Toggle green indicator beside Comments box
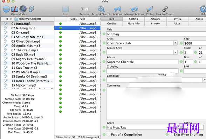 pyautogui.click(x=104, y=90)
